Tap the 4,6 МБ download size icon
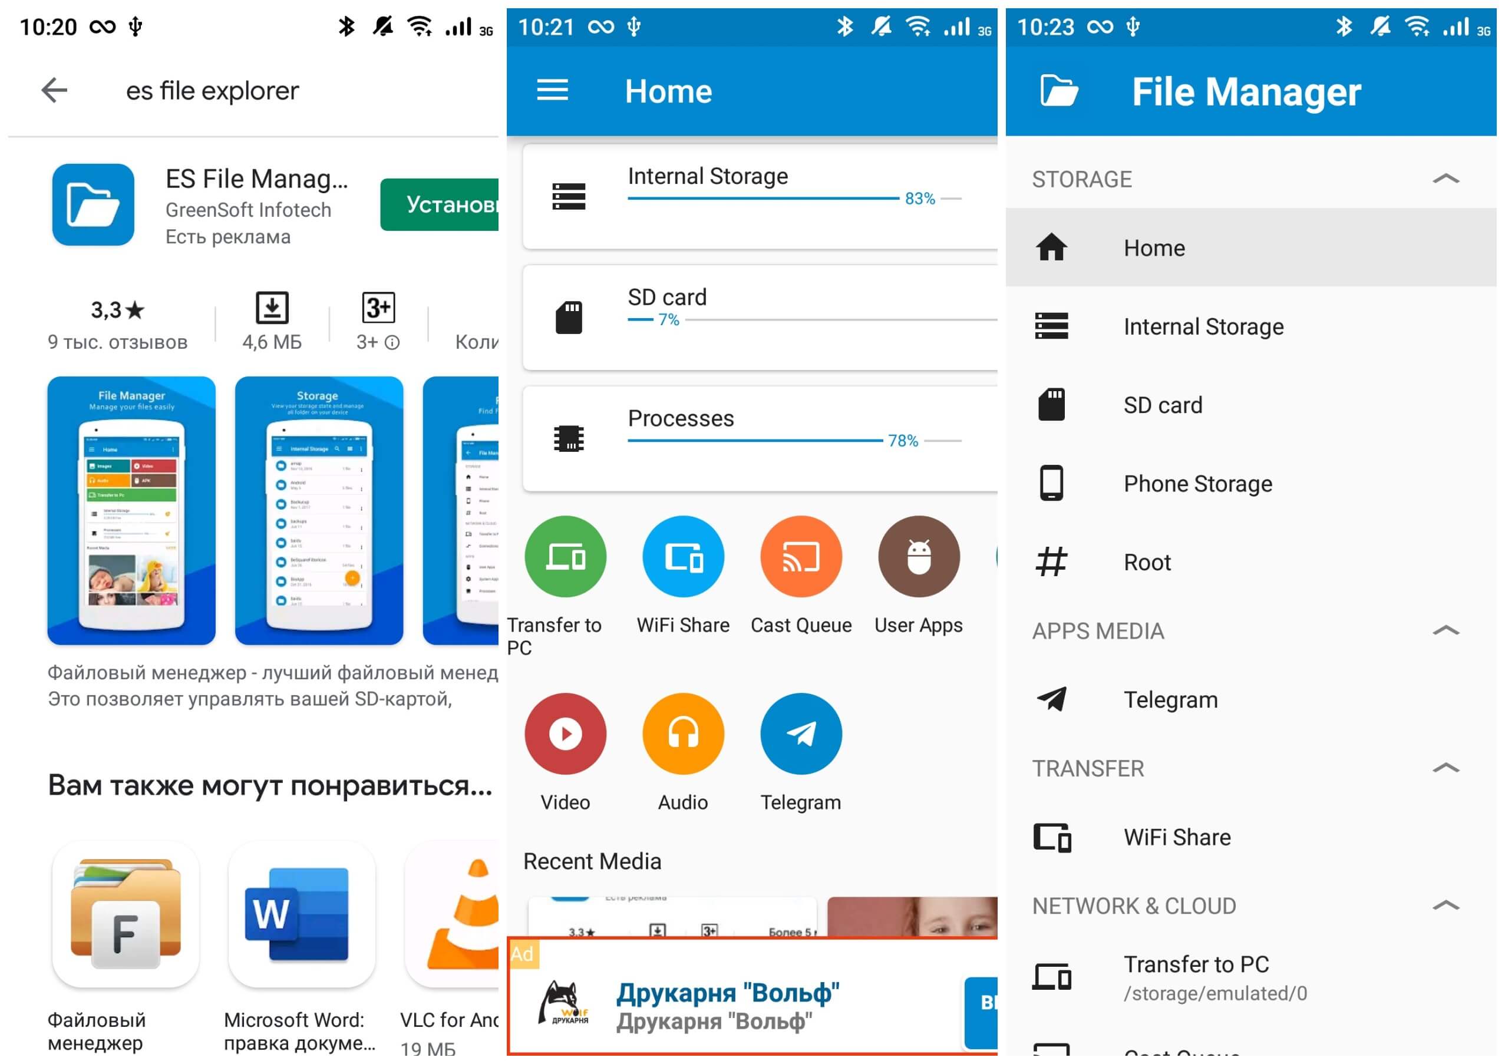The height and width of the screenshot is (1064, 1505). pyautogui.click(x=272, y=308)
